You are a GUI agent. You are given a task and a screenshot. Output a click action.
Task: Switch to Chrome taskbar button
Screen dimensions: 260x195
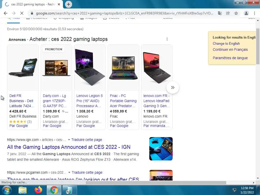[x=54, y=190]
